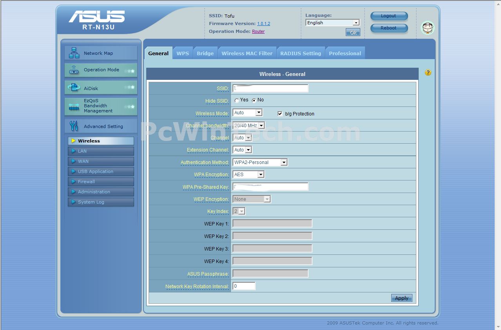This screenshot has width=501, height=330.
Task: Click the ASUS Passphrase field
Action: [x=270, y=274]
